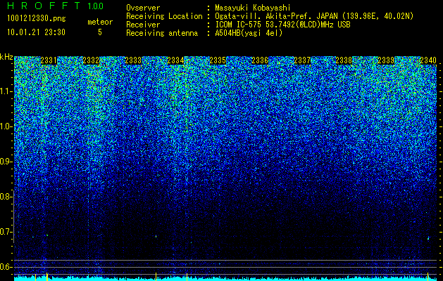Click the 0.6 frequency axis label
Screen dimensions: 443x281
(5, 267)
